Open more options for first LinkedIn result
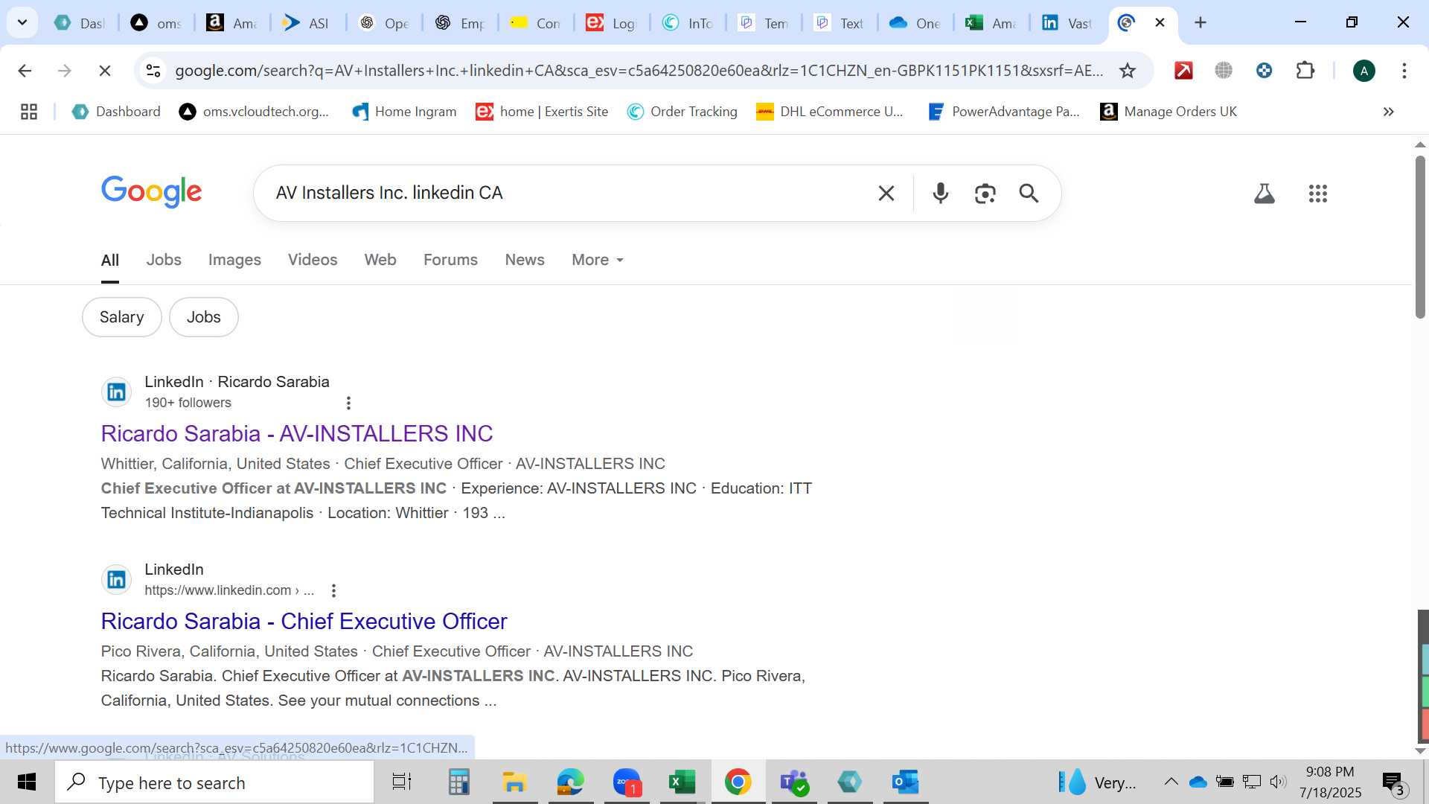Viewport: 1429px width, 804px height. [x=348, y=403]
